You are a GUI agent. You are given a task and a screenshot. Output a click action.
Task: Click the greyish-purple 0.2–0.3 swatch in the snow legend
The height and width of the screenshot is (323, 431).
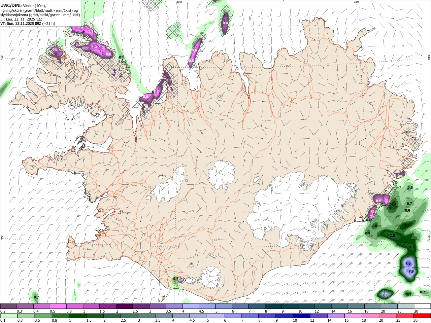pyautogui.click(x=8, y=307)
